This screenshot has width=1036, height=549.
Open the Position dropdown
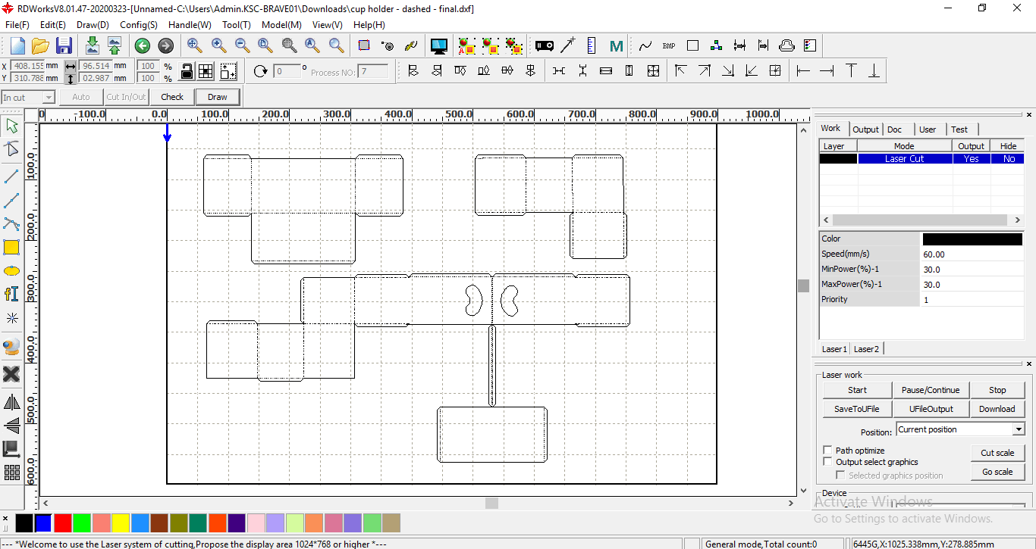click(960, 429)
